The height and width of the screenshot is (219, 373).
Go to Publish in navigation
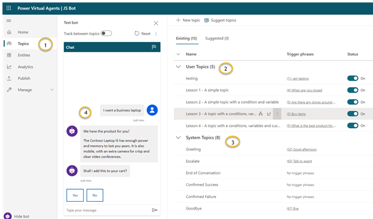click(x=24, y=78)
